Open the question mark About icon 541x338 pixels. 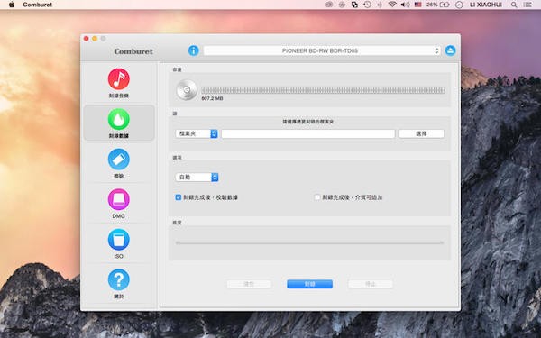(x=119, y=279)
